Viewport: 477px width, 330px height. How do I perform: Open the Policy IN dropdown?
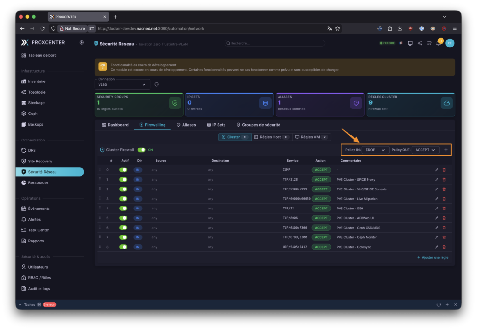(375, 150)
